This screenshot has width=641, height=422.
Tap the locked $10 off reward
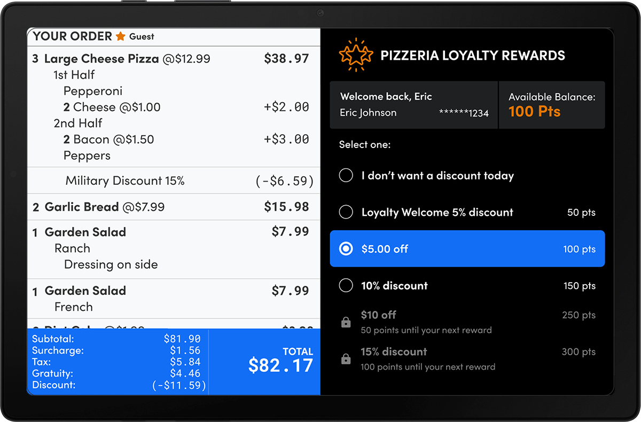pos(467,322)
